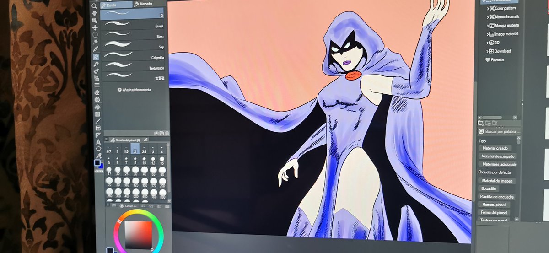The height and width of the screenshot is (253, 549).
Task: Select the Zoom magnifier tool
Action: click(x=94, y=5)
